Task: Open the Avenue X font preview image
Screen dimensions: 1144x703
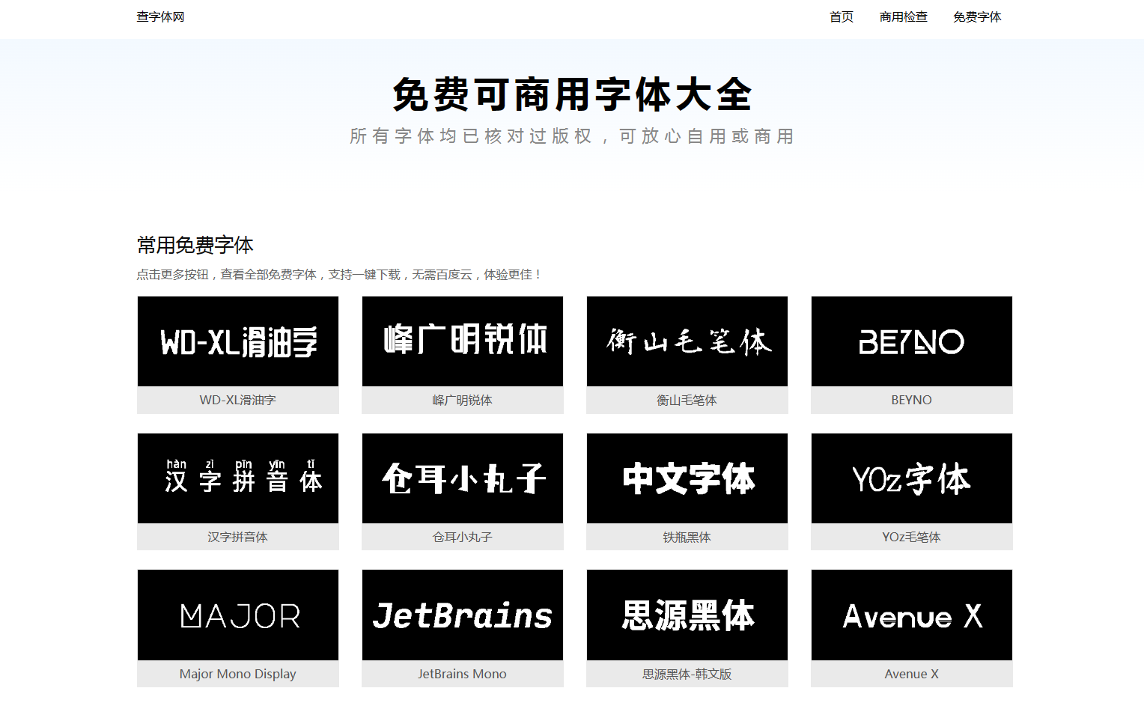Action: pos(912,615)
